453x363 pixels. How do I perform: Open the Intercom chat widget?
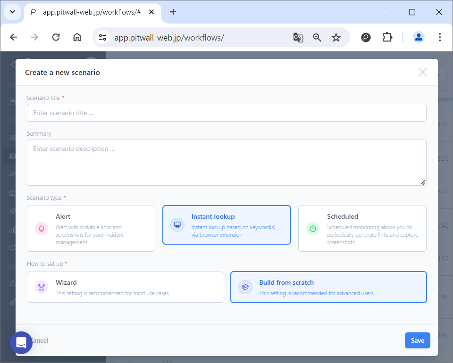(x=21, y=343)
